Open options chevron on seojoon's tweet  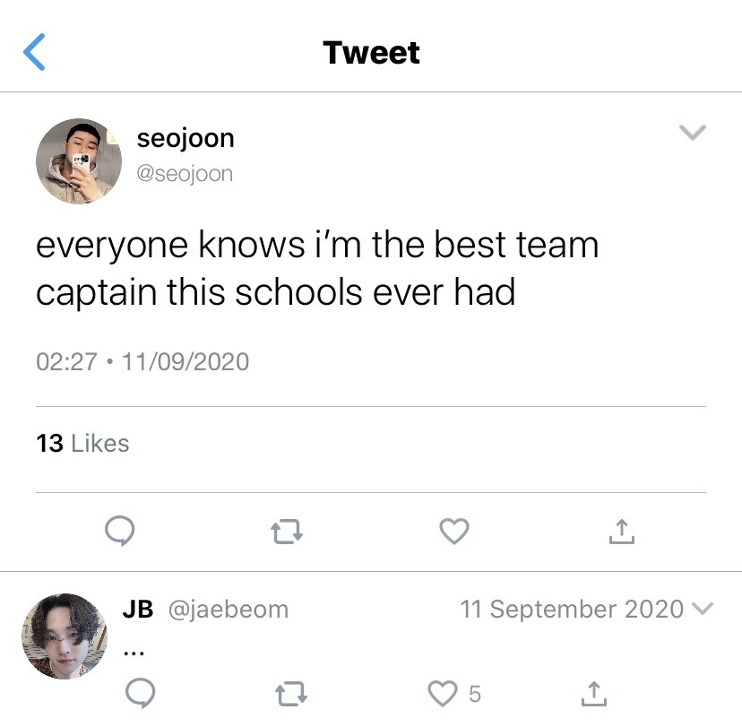click(693, 133)
